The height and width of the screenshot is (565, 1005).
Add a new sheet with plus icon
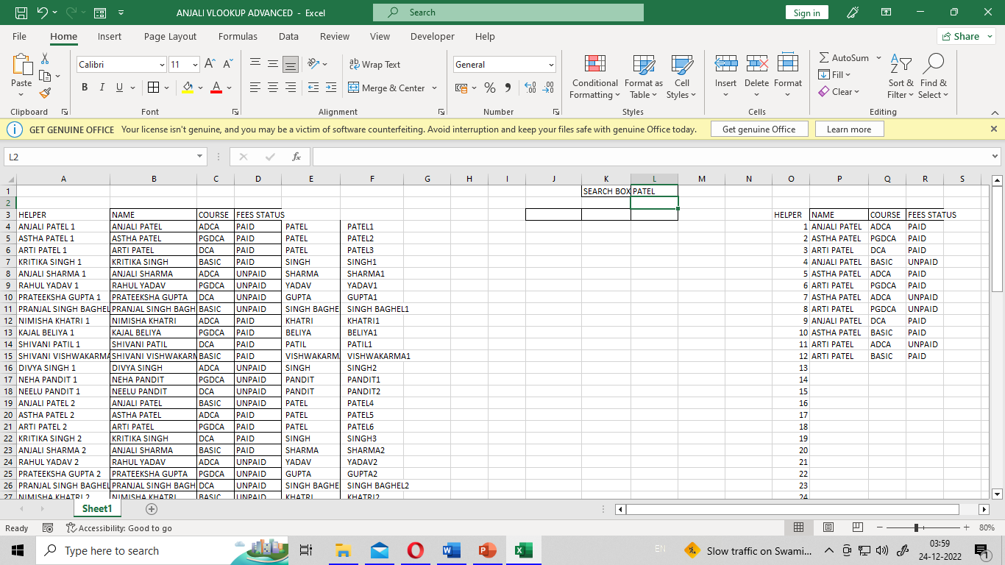tap(152, 509)
